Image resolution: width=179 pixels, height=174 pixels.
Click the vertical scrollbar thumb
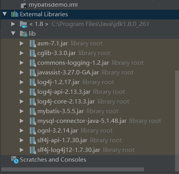click(177, 121)
